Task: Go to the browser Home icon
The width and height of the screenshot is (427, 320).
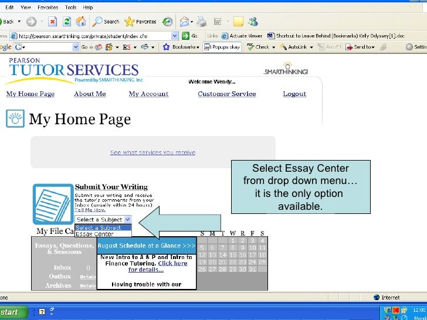Action: click(81, 21)
